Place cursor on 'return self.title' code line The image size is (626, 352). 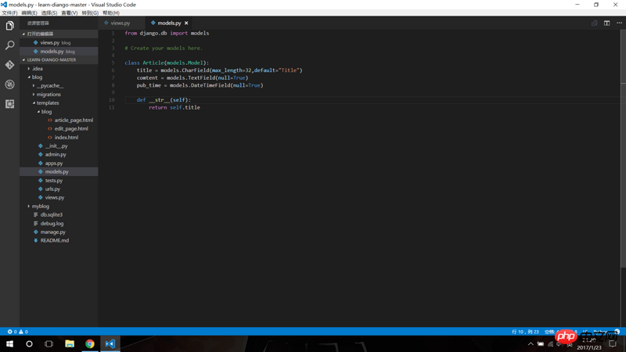[174, 107]
